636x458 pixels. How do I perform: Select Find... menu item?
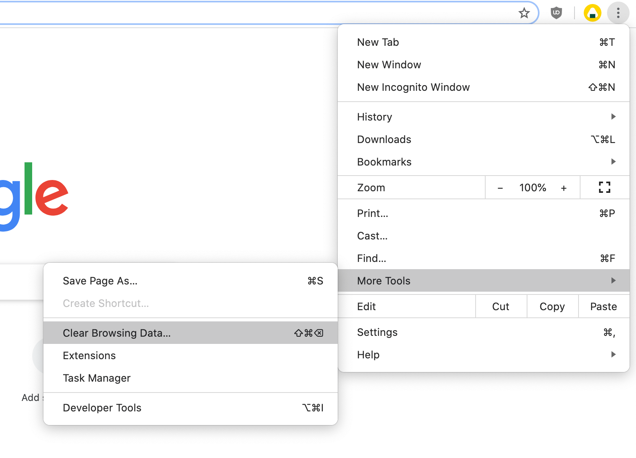pyautogui.click(x=484, y=258)
